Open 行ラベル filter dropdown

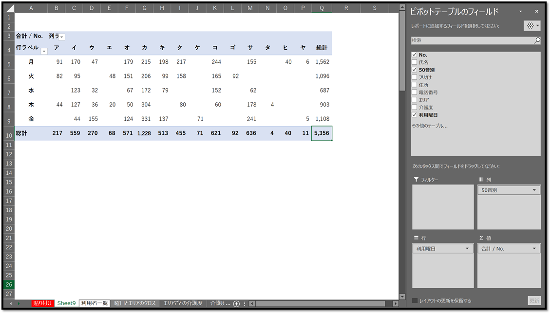(44, 51)
